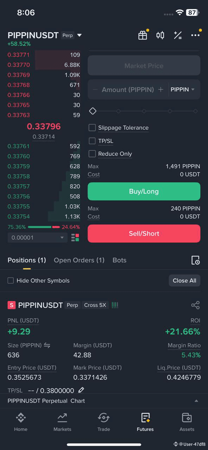Tap the green Buy/Long button
This screenshot has height=450, width=208.
pyautogui.click(x=144, y=191)
